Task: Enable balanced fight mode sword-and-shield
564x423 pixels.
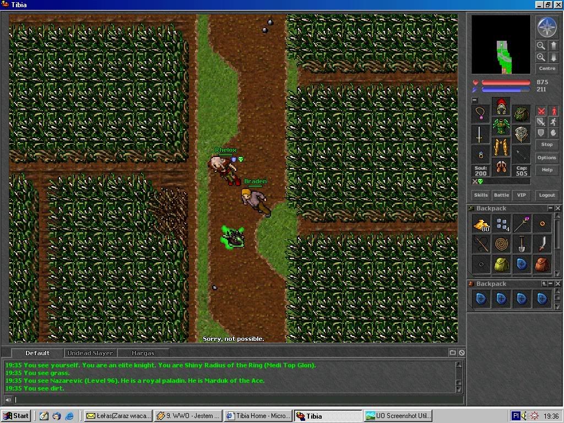Action: pos(541,122)
